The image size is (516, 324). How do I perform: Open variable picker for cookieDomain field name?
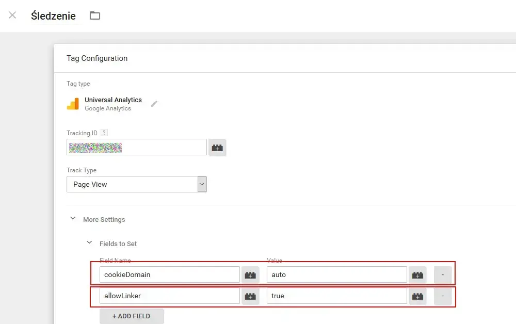(250, 274)
